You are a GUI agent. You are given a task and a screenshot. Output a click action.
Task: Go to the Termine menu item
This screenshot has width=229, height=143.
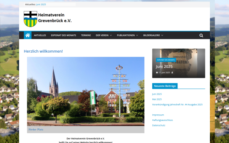(x=86, y=35)
